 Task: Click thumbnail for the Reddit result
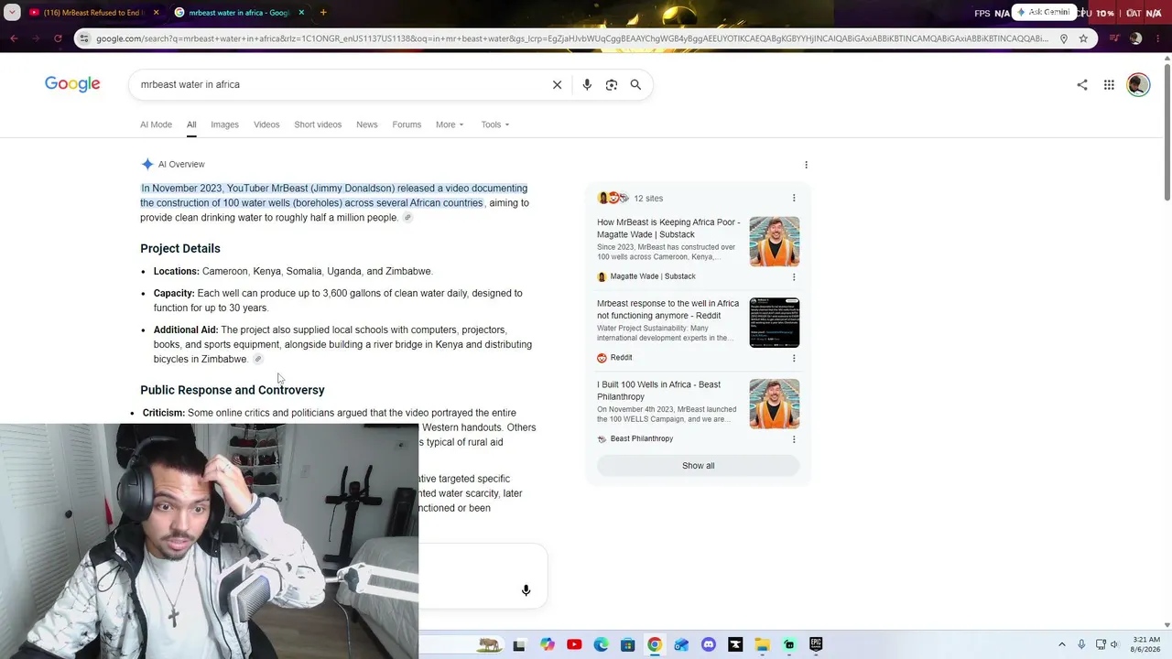pos(775,323)
